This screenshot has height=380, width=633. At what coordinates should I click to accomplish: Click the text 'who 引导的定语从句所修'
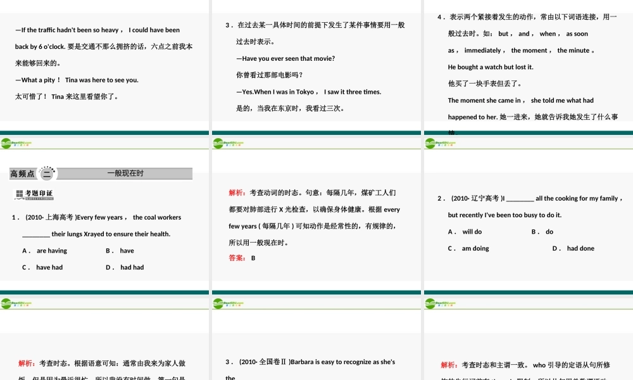point(571,365)
